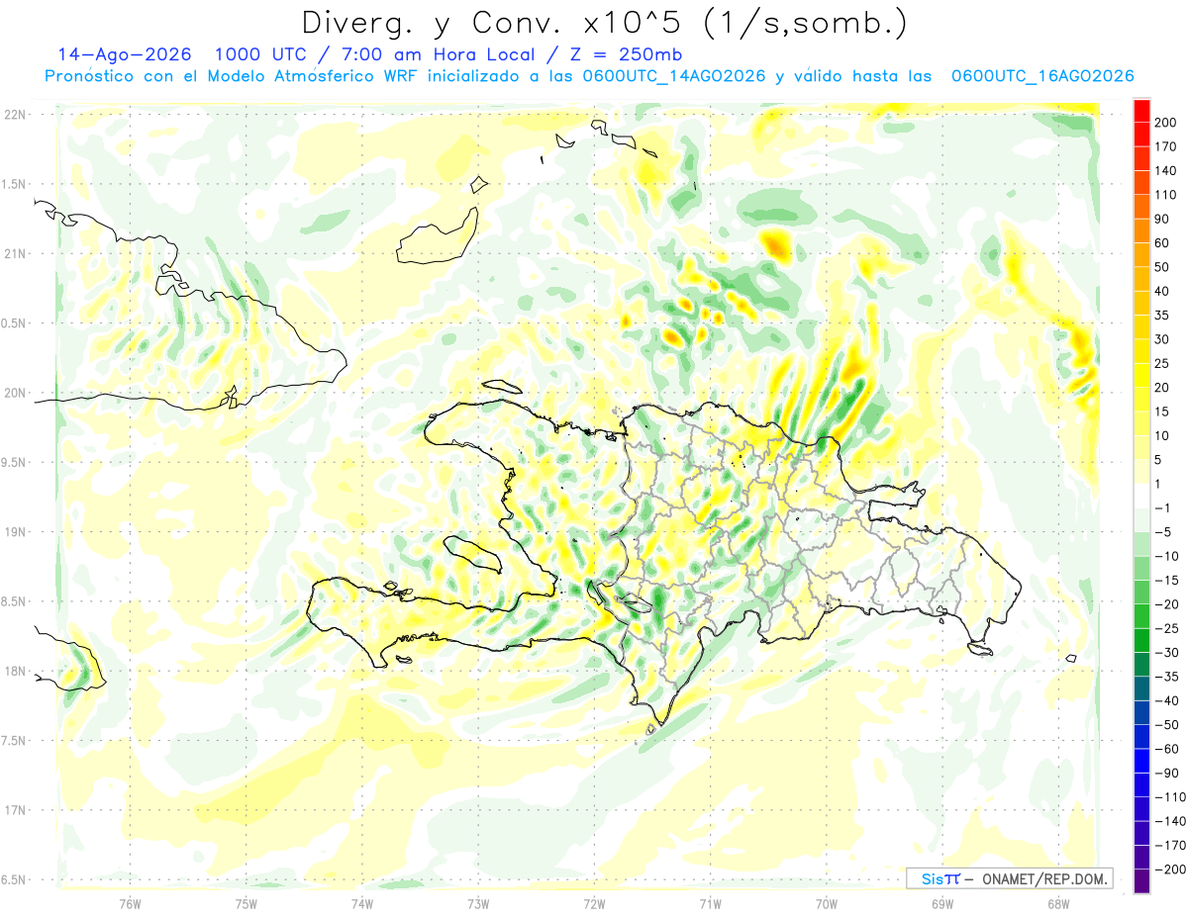The image size is (1188, 917).
Task: Click the colorbar value '60'
Action: [1162, 243]
